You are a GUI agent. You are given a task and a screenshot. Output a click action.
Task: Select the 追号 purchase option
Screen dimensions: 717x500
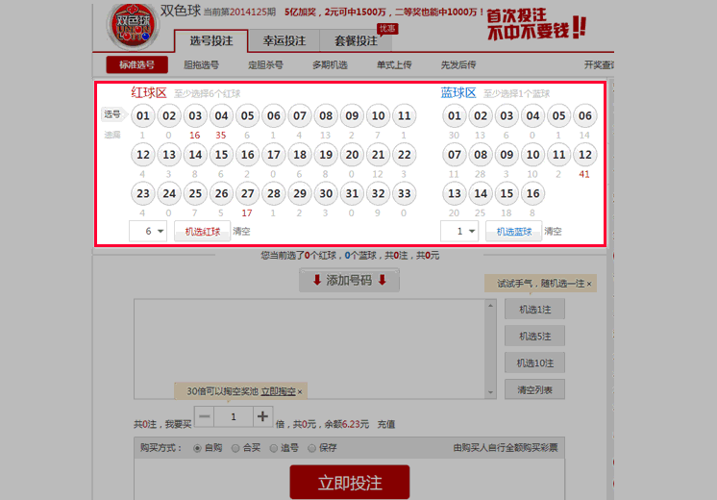click(x=274, y=448)
